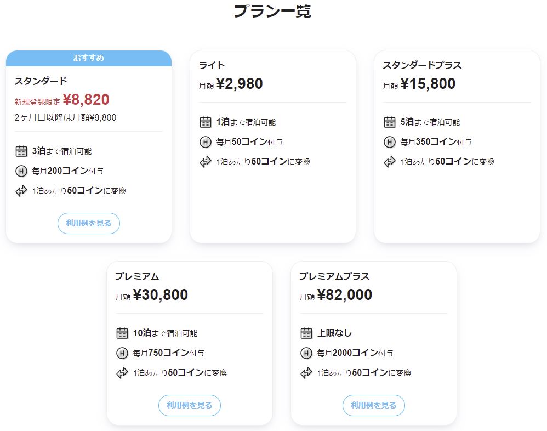
Task: Click the calendar icon next to 上限なし
Action: pyautogui.click(x=306, y=333)
